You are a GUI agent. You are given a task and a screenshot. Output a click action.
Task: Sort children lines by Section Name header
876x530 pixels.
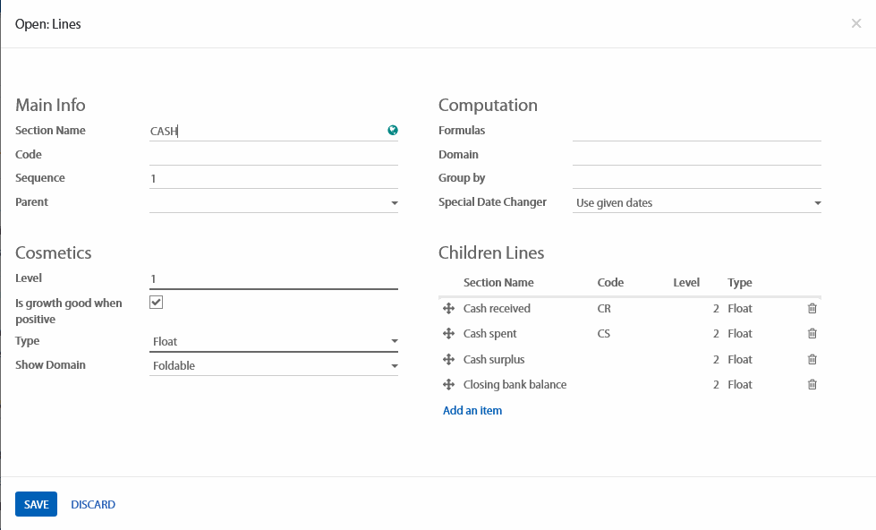(x=498, y=283)
